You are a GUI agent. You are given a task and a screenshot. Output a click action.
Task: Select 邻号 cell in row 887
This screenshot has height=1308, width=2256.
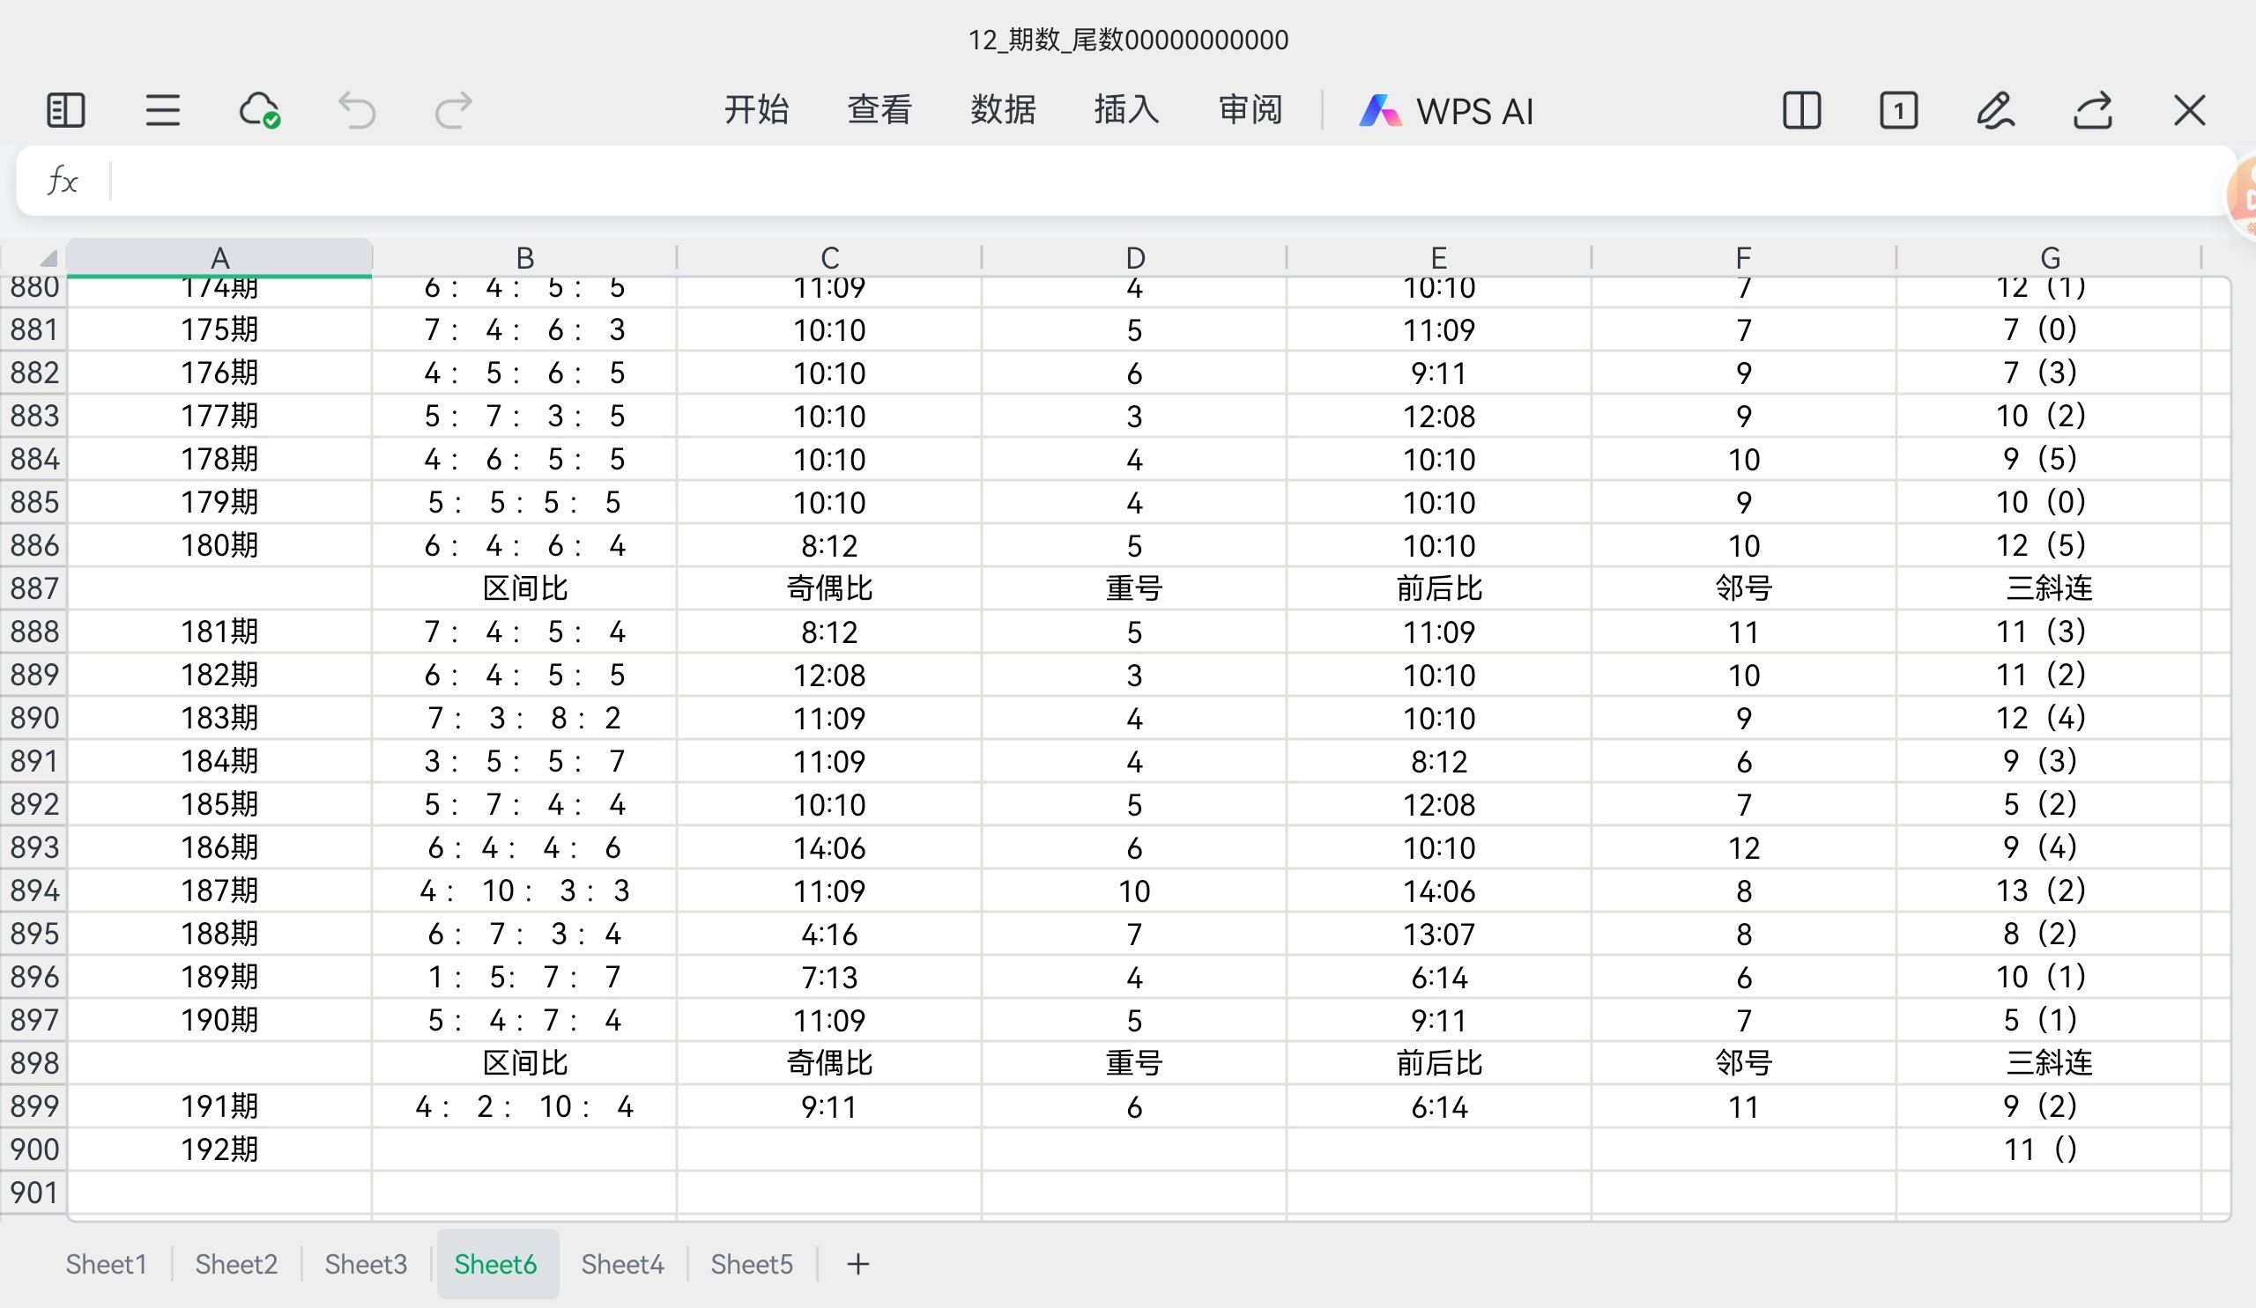[1743, 588]
